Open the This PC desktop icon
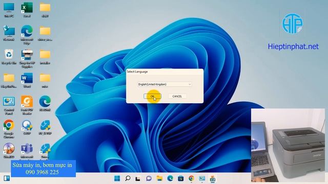Viewport: 328px width, 184px height. coord(9,10)
